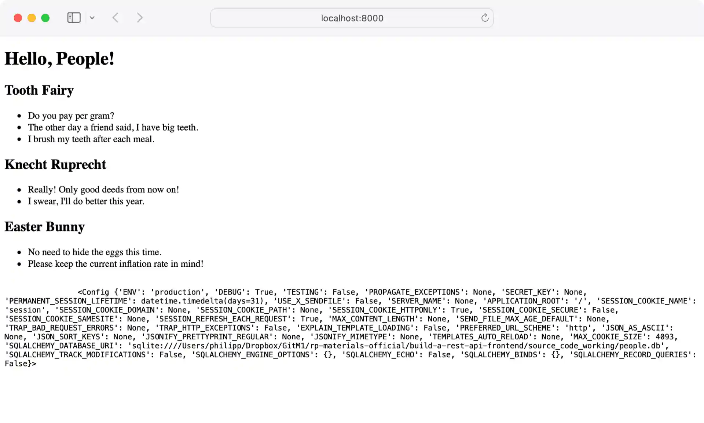Click the red close traffic light
Screen dimensions: 704x423
17,17
